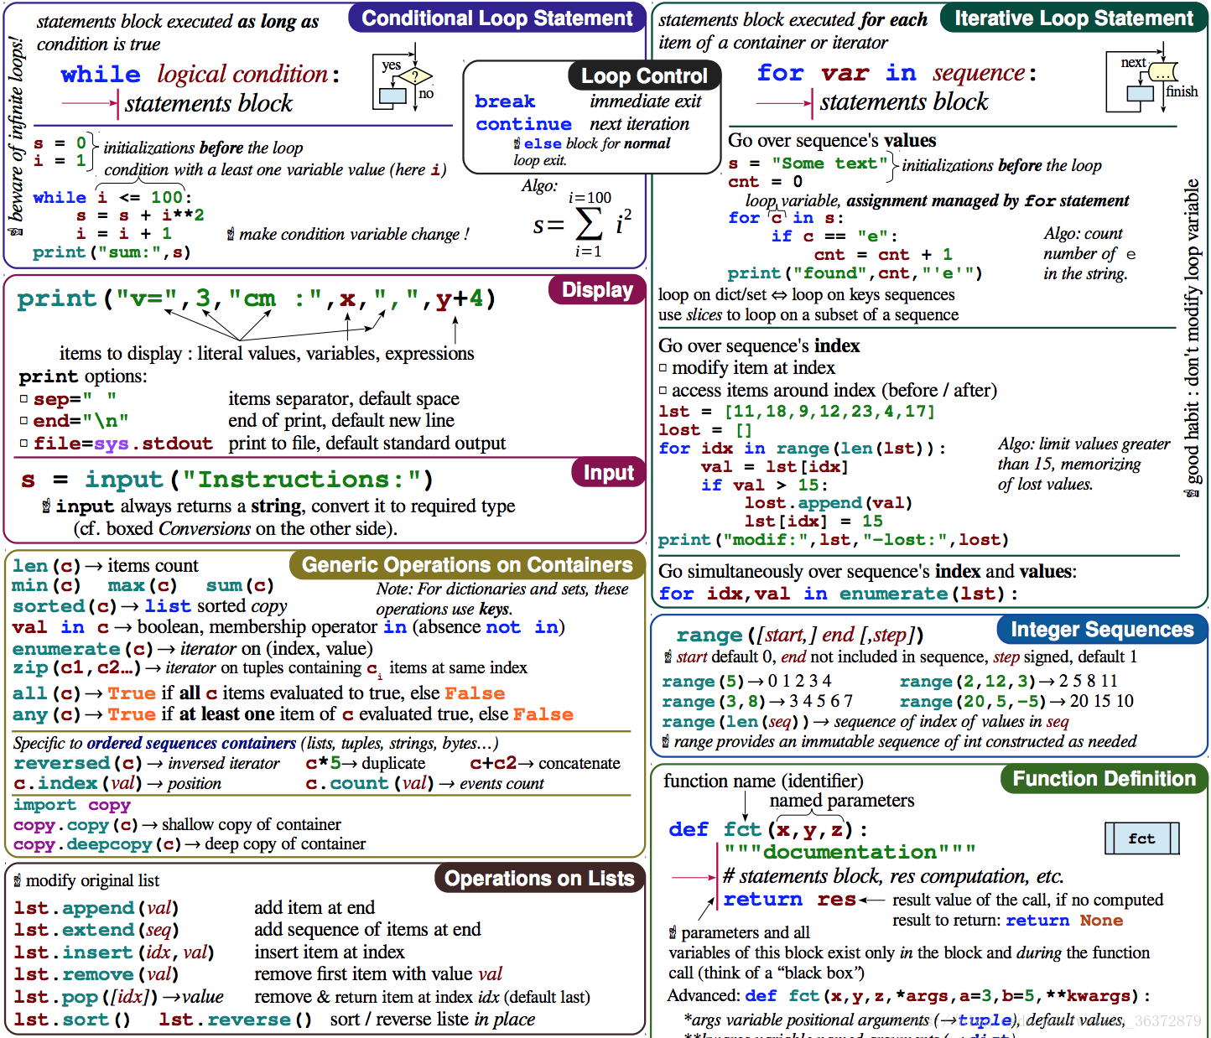Click the 'reversed(c)' entry
The height and width of the screenshot is (1038, 1211).
point(146,764)
